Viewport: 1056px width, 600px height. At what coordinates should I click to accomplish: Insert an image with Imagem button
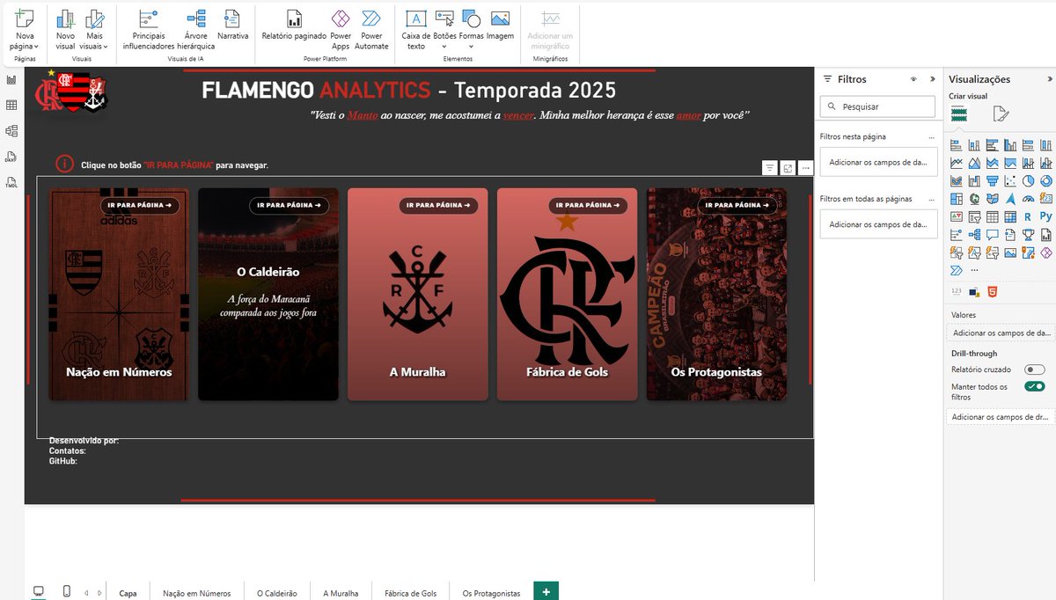coord(500,26)
